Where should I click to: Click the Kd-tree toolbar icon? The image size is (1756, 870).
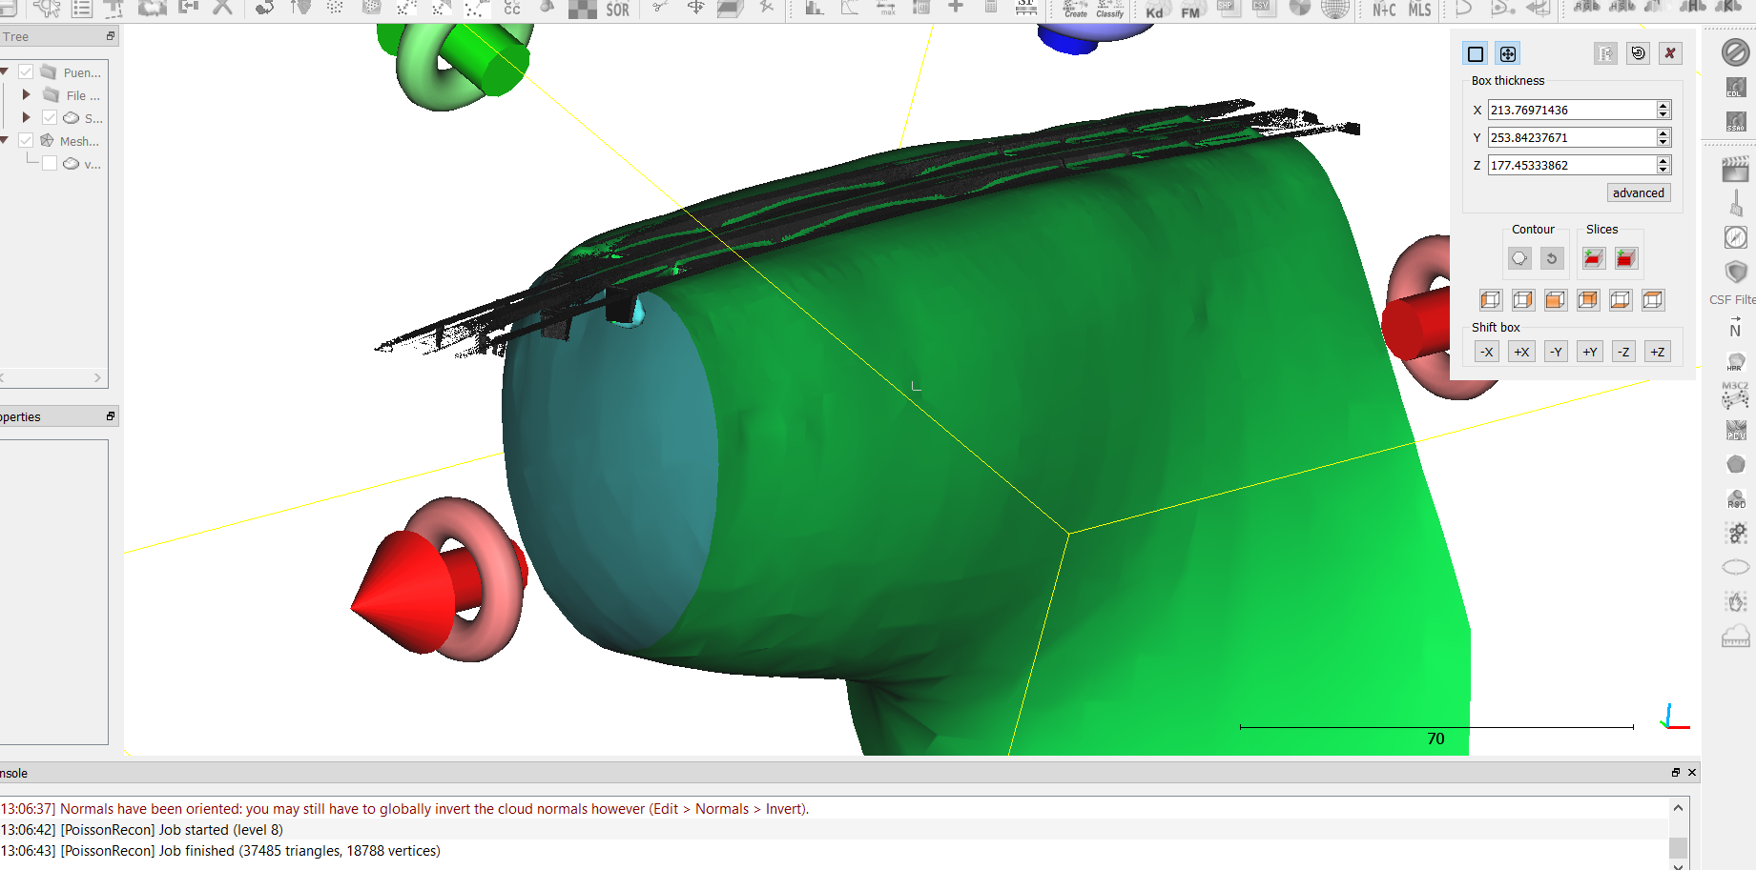pos(1154,11)
